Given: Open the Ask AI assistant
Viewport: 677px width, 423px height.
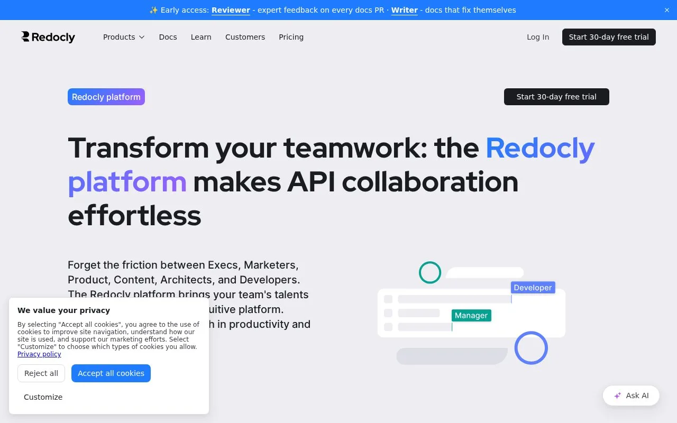Looking at the screenshot, I should (x=631, y=396).
